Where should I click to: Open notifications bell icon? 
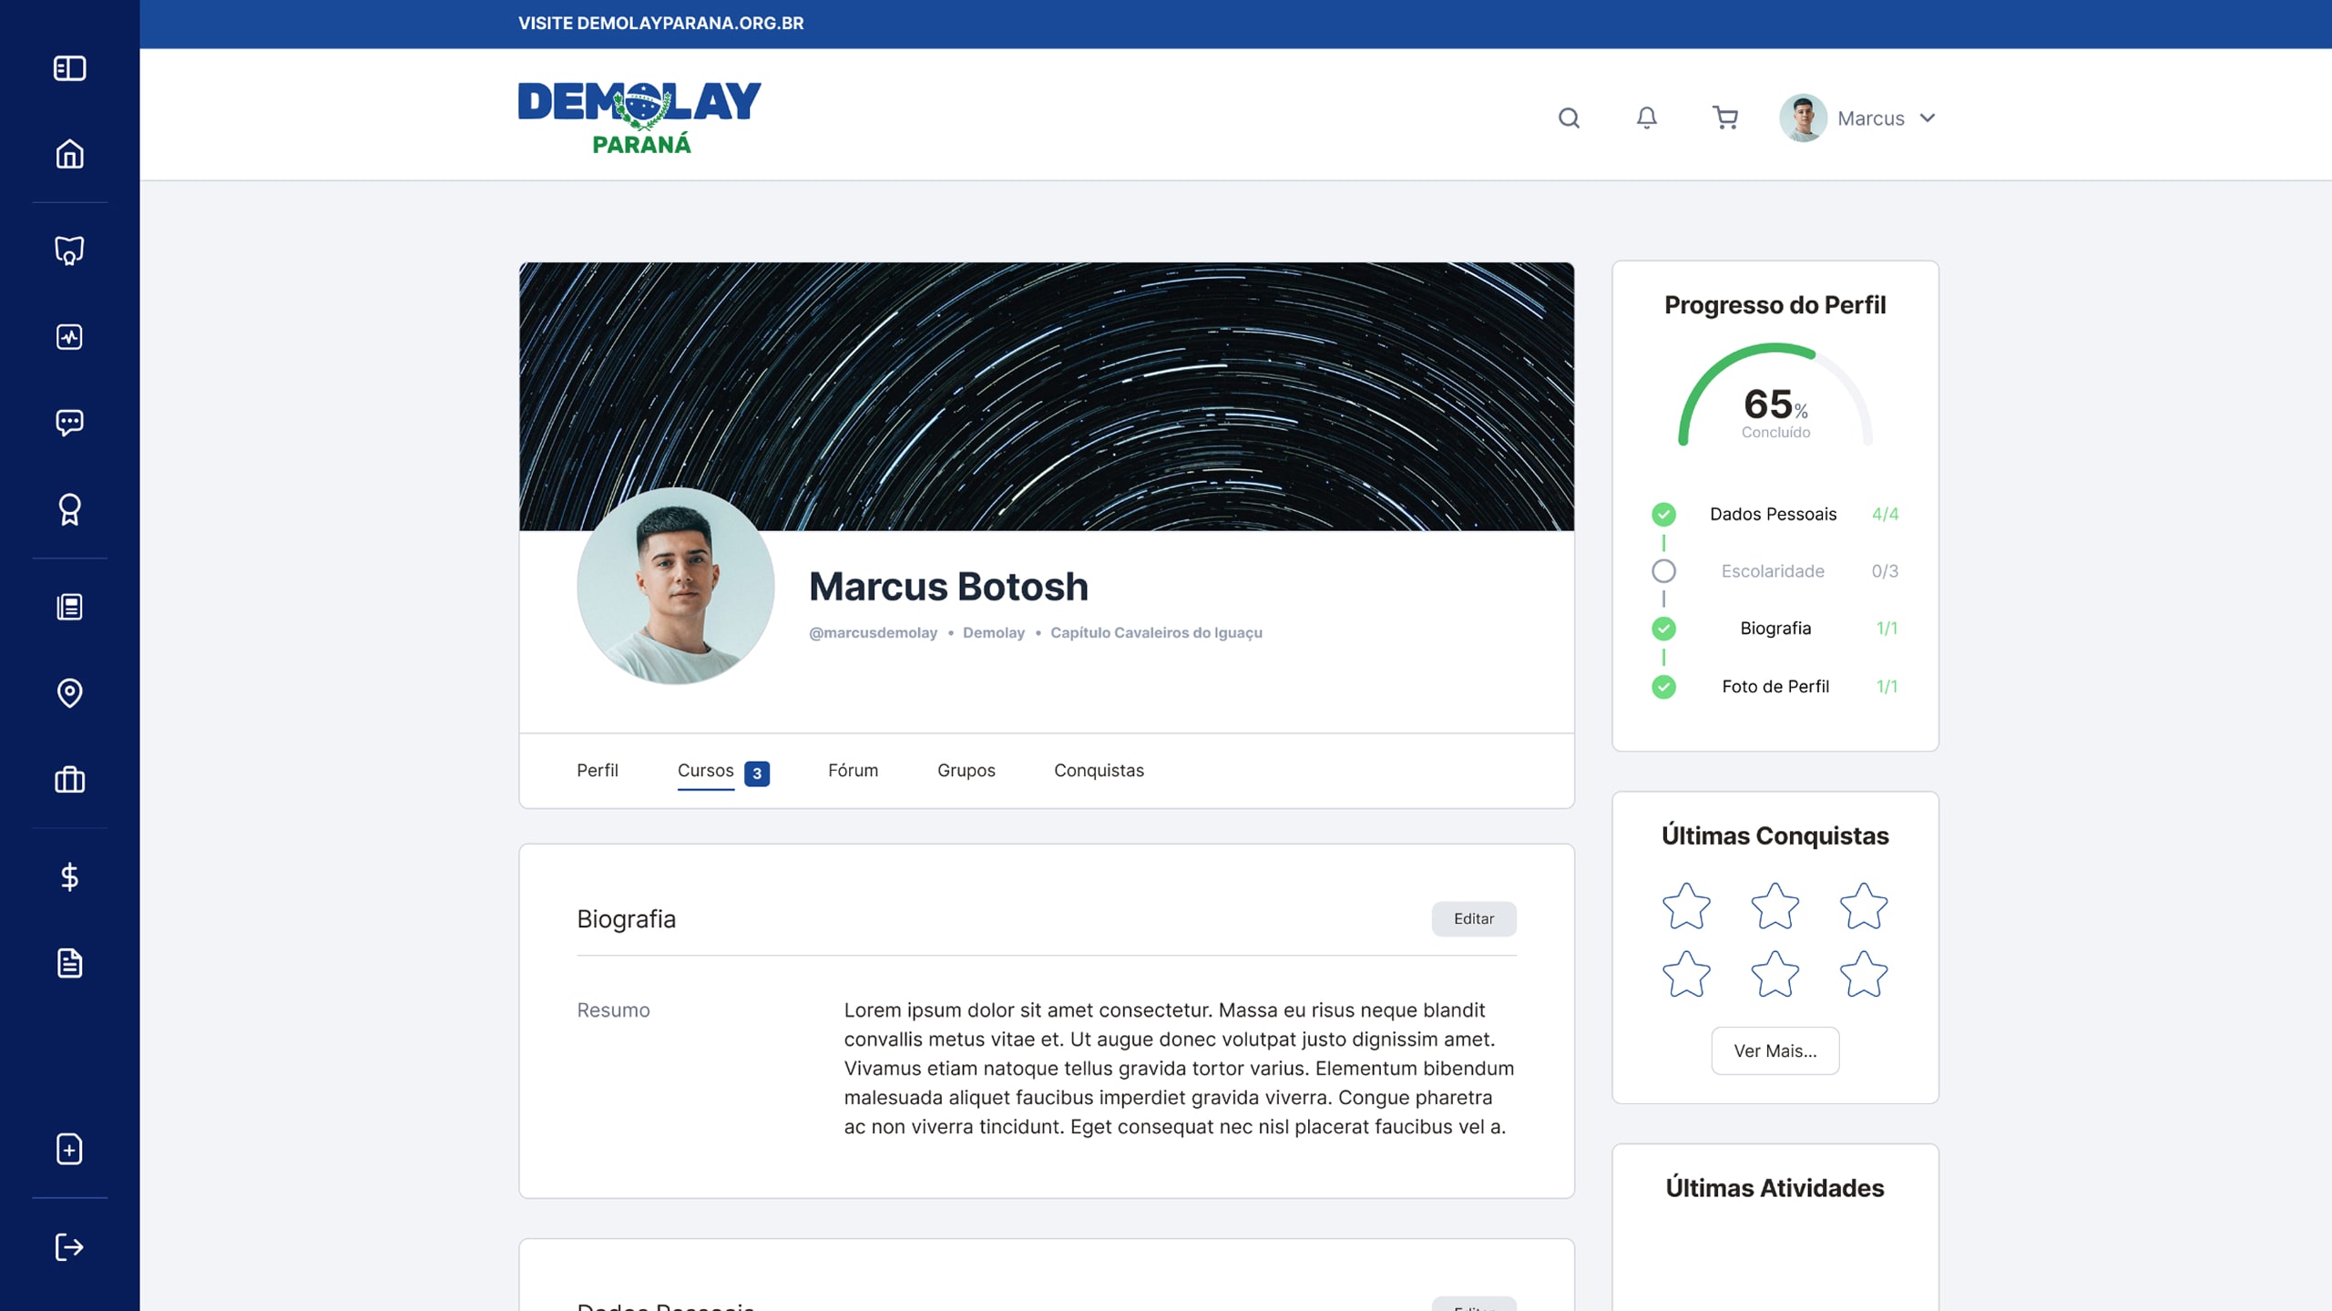[1646, 118]
